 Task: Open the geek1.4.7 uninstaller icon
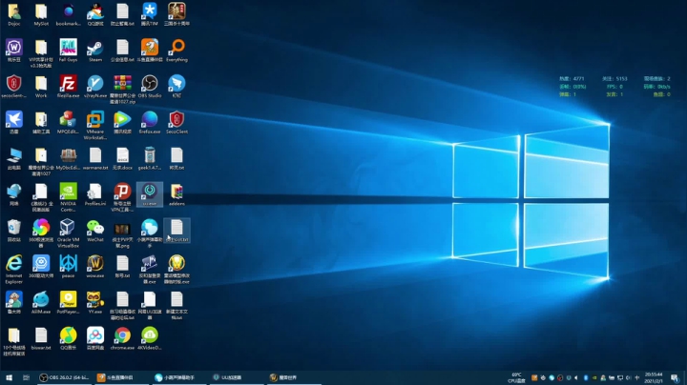pyautogui.click(x=150, y=158)
